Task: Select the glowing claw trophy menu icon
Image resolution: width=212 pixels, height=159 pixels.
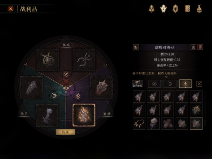Action: pyautogui.click(x=163, y=9)
